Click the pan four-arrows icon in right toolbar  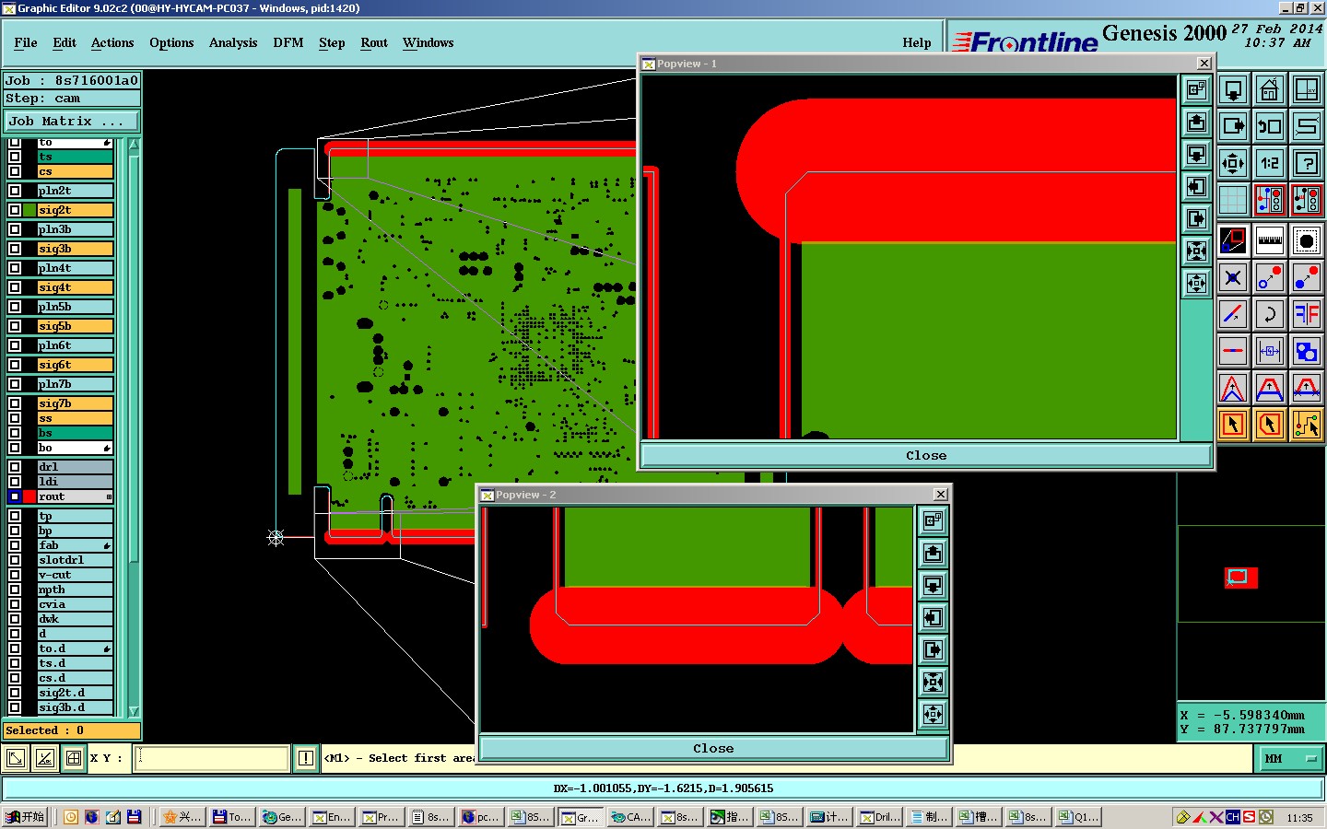pyautogui.click(x=1233, y=163)
